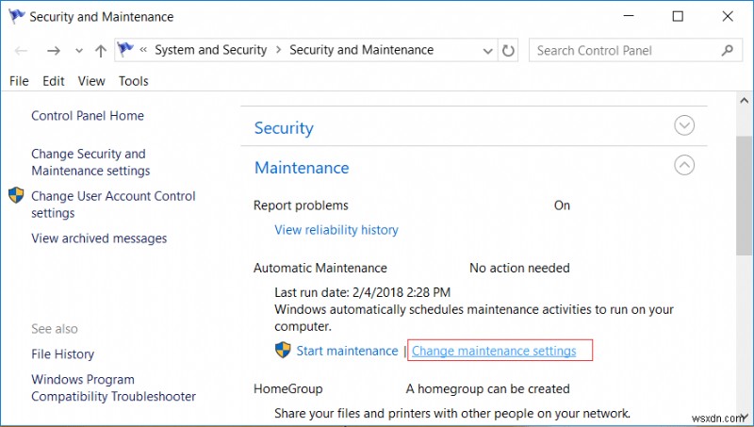This screenshot has width=754, height=427.
Task: Click Change maintenance settings link
Action: coord(494,351)
